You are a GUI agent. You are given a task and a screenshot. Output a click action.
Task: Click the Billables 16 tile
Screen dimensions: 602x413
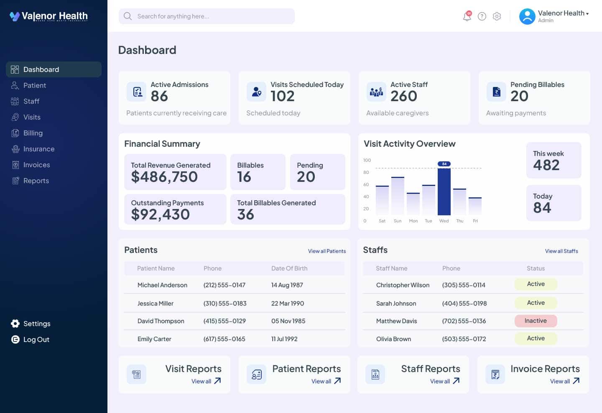click(258, 172)
